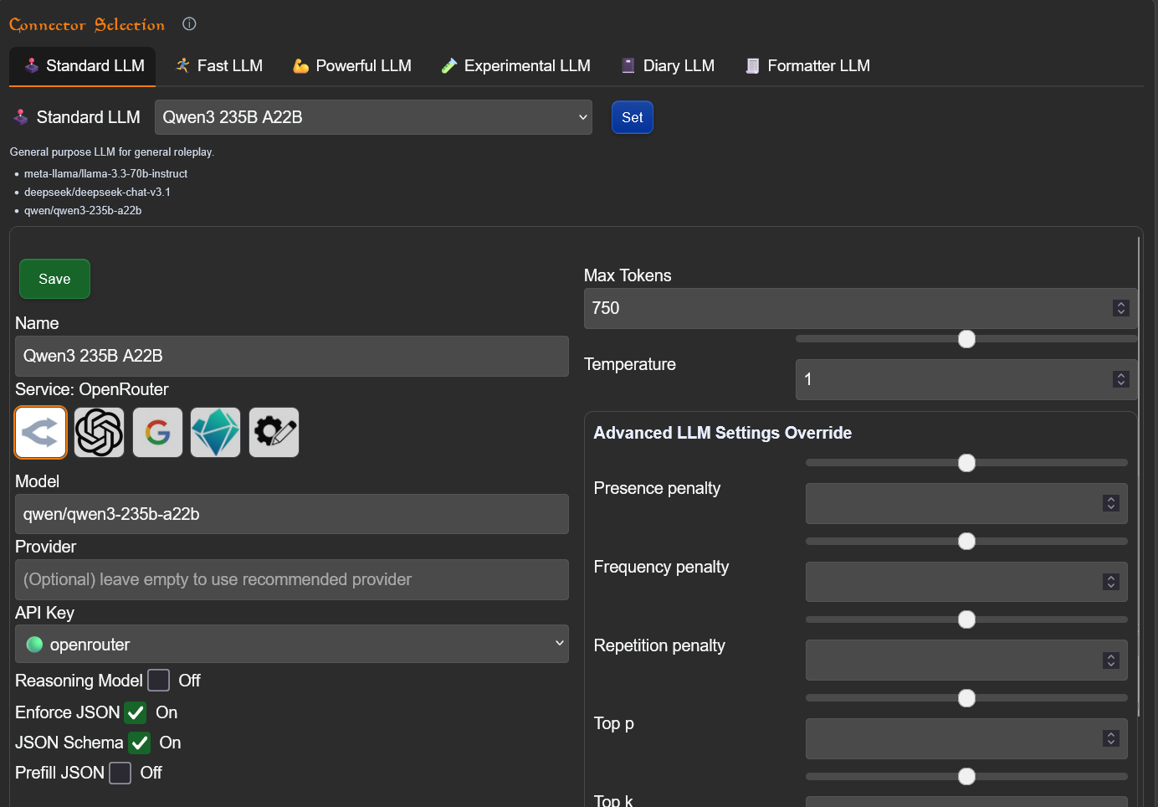Click the Temperature spinner arrows
The height and width of the screenshot is (807, 1158).
click(1120, 379)
